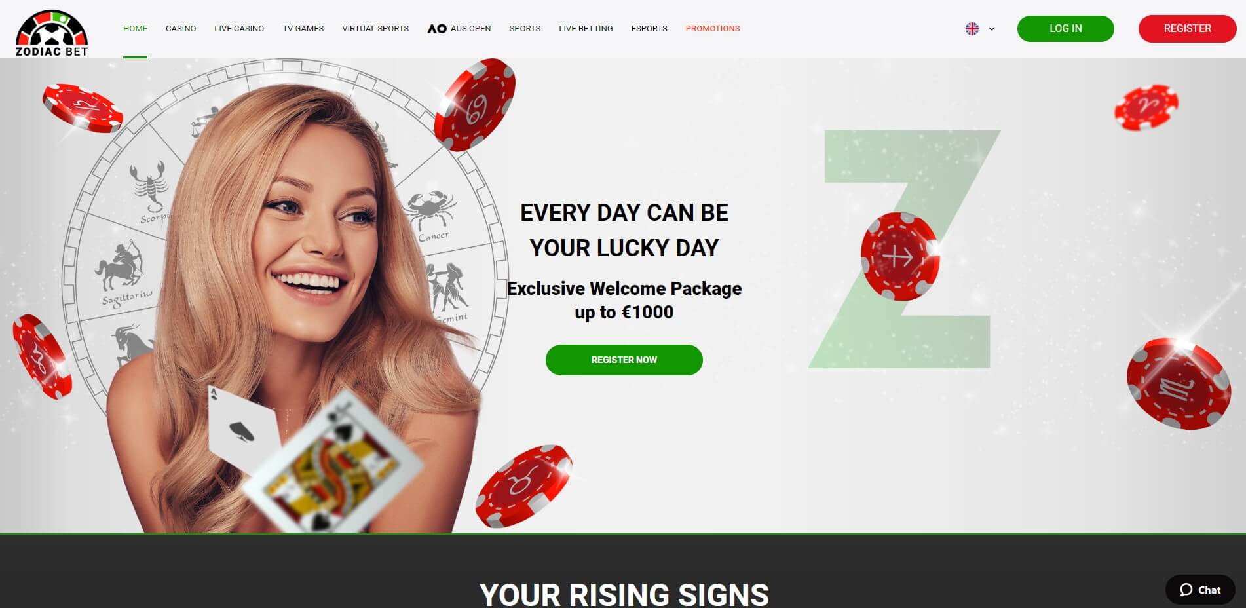Go to the Casino menu item
Image resolution: width=1246 pixels, height=608 pixels.
click(x=181, y=29)
